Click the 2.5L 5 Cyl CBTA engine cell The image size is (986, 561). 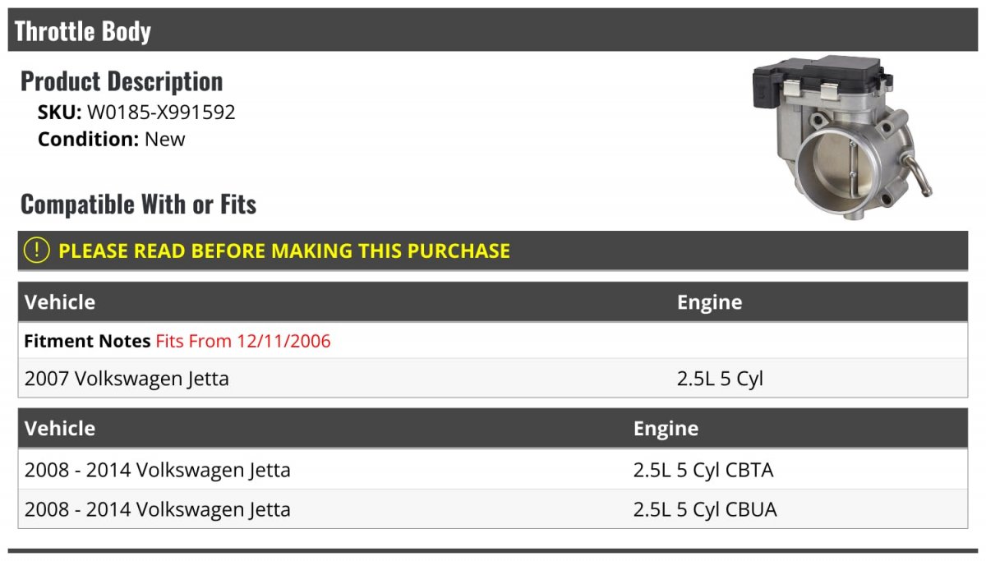pyautogui.click(x=703, y=471)
